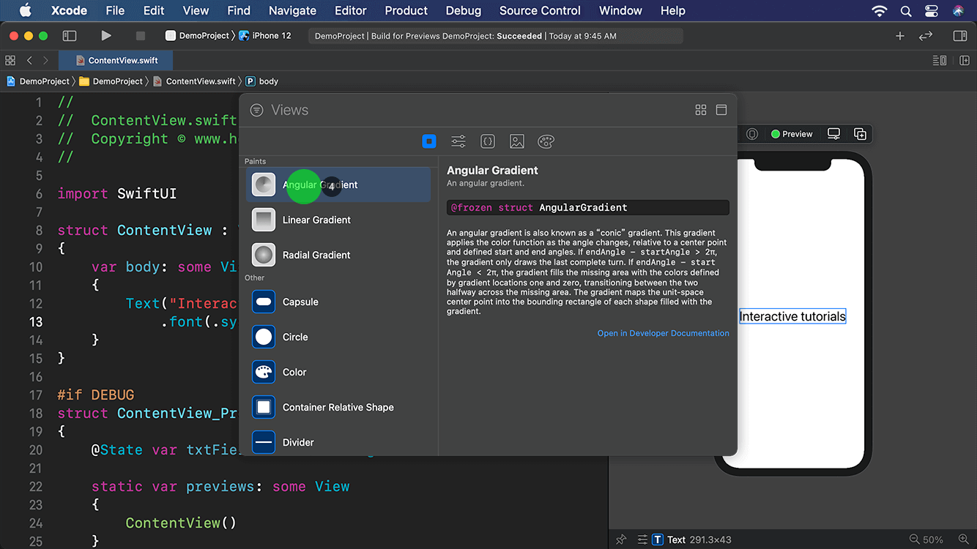The height and width of the screenshot is (549, 977).
Task: Open the Library with the plus button
Action: [900, 36]
